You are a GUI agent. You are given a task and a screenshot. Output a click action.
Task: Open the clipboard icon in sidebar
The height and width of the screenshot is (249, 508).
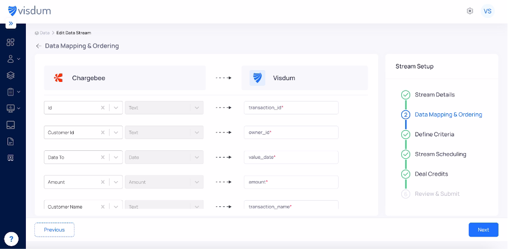11,92
